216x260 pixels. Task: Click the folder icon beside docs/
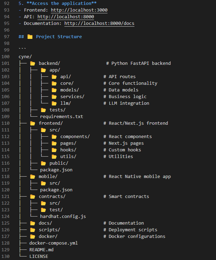click(x=33, y=223)
